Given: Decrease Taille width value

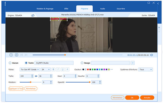Looking at the screenshot, I should tap(32, 77).
